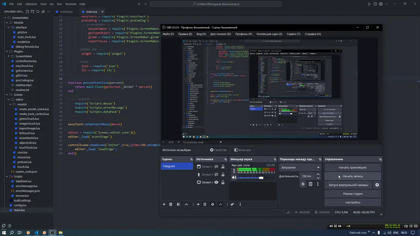This screenshot has height=236, width=420.
Task: Open Explorer more actions ellipsis
Action: (48, 12)
